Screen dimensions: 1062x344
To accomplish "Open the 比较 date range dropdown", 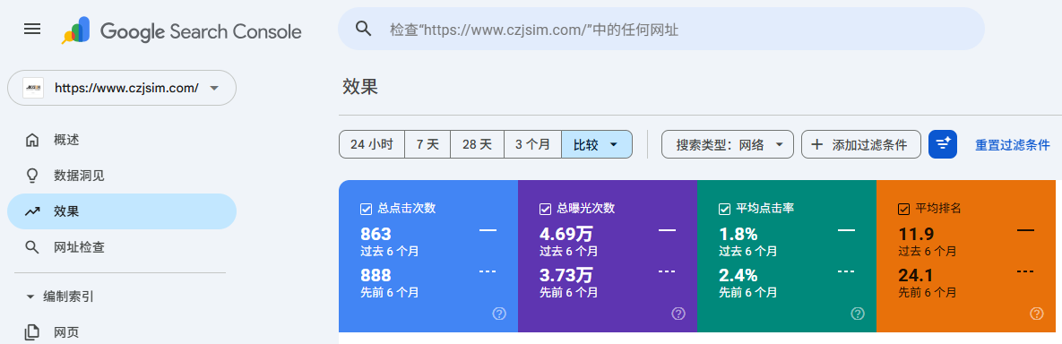I will coord(597,144).
